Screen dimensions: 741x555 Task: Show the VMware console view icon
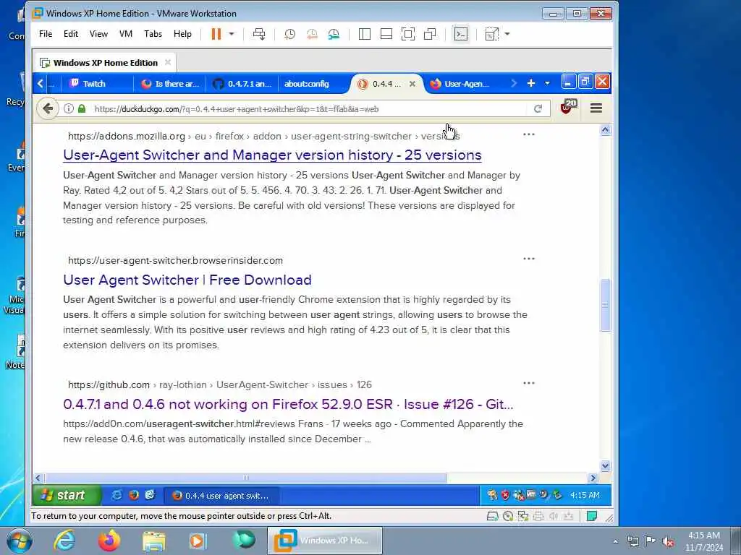[461, 34]
